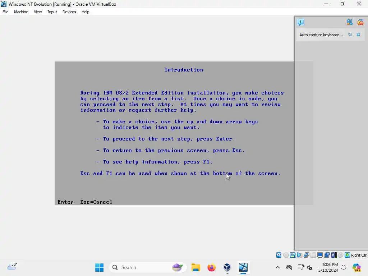
Task: Dismiss the Auto capture keyboard notification
Action: pyautogui.click(x=358, y=35)
